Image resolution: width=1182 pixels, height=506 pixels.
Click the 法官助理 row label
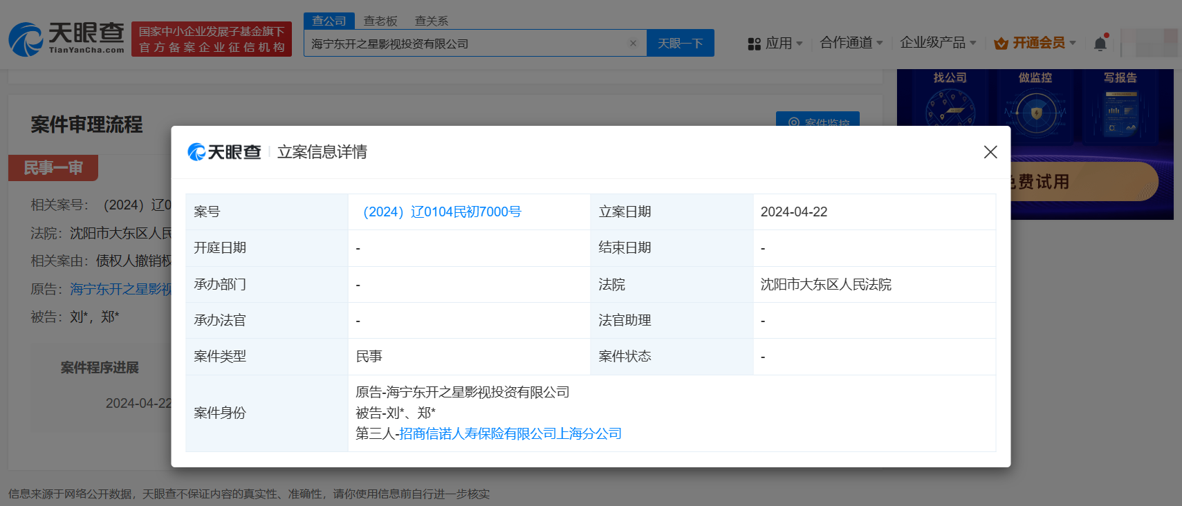tap(625, 321)
